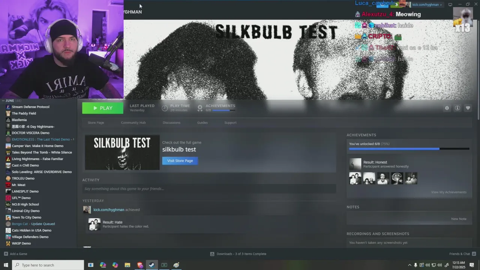Select Blasfemia in game list
Viewport: 480px width, 270px height.
[x=19, y=120]
